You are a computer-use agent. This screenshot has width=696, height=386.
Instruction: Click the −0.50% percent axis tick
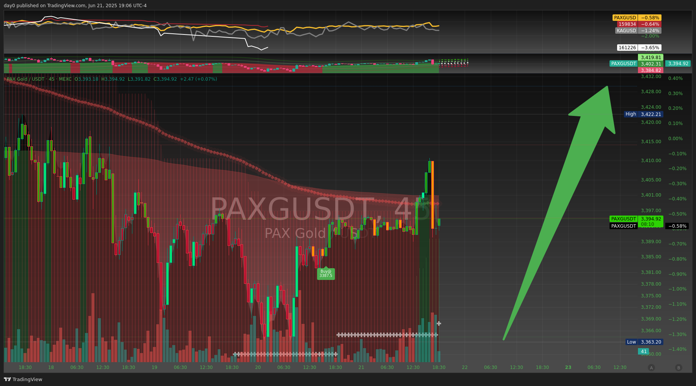pos(677,214)
